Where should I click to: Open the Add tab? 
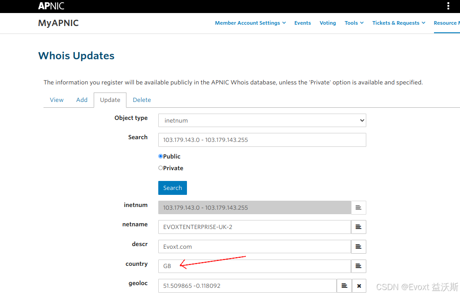click(82, 100)
